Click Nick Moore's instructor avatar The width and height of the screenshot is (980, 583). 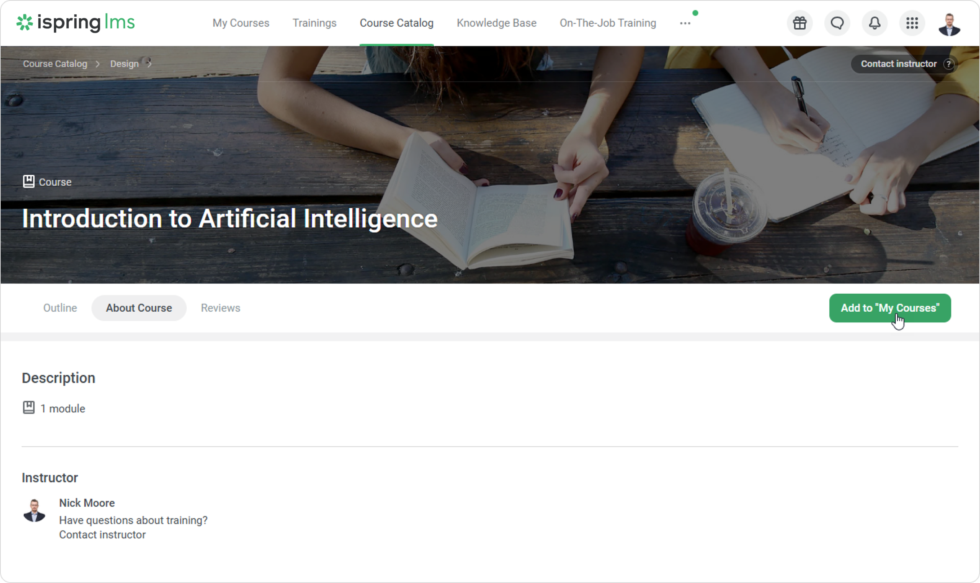pyautogui.click(x=34, y=511)
